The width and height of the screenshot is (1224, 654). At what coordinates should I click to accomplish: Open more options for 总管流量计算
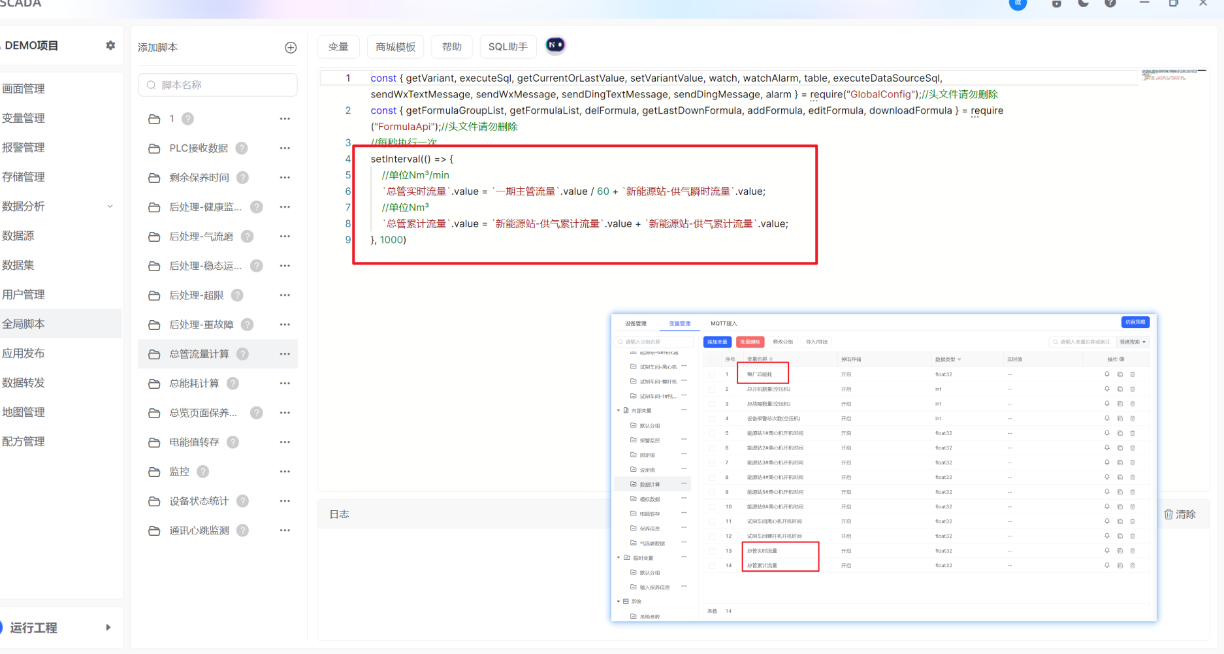click(285, 354)
